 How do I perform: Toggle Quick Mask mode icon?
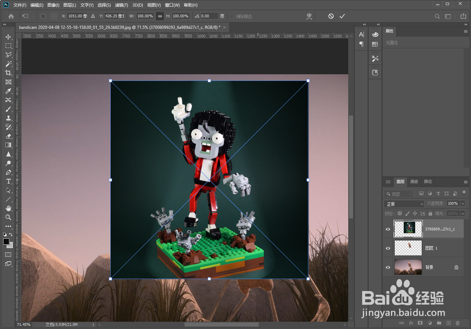[x=8, y=255]
